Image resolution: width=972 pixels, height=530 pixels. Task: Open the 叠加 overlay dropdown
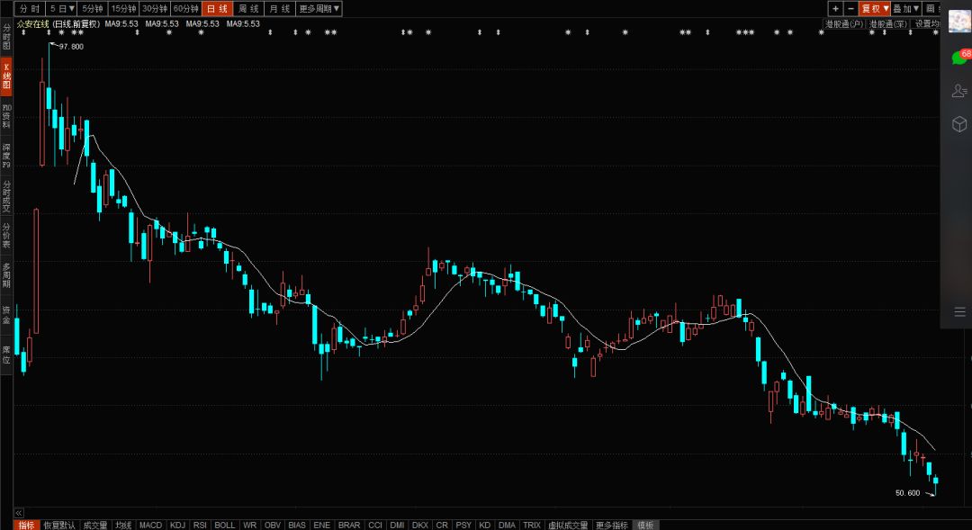(905, 9)
